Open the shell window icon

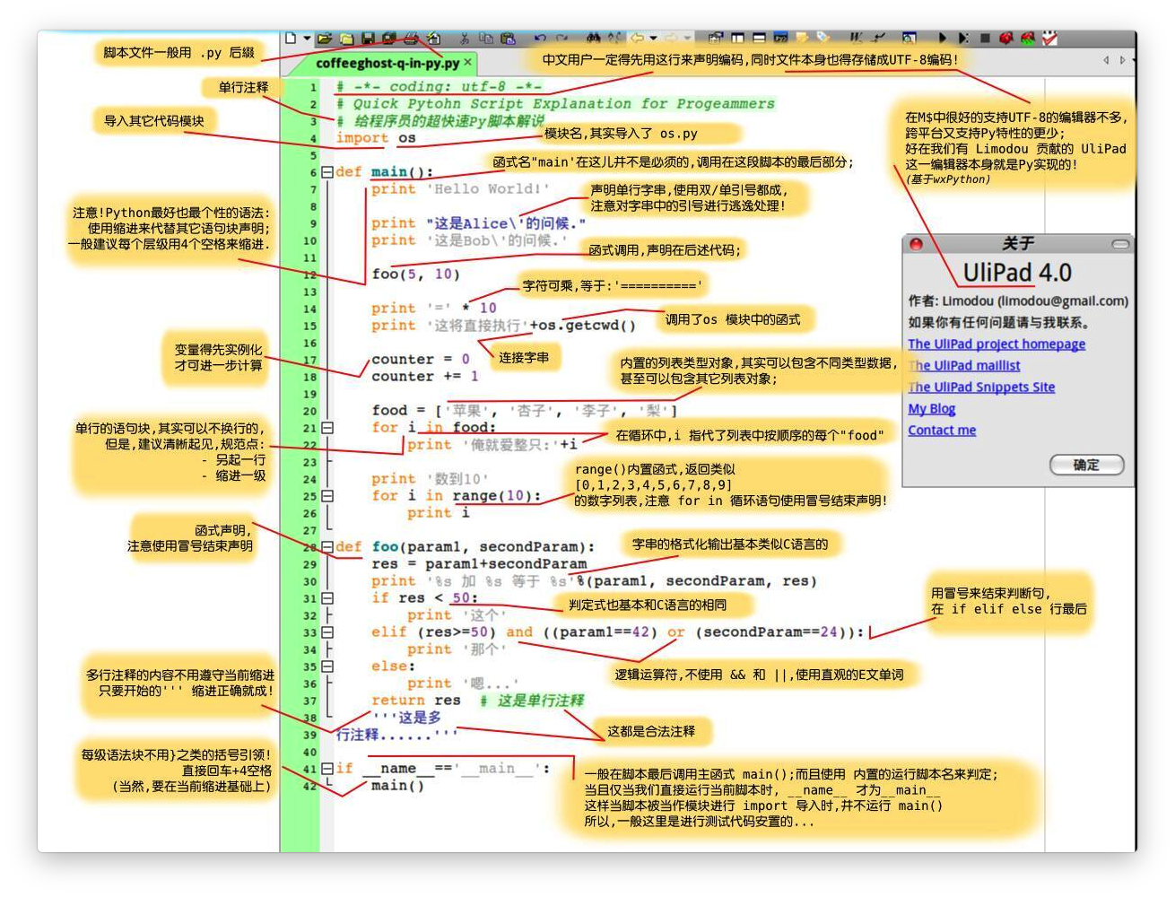click(x=780, y=39)
